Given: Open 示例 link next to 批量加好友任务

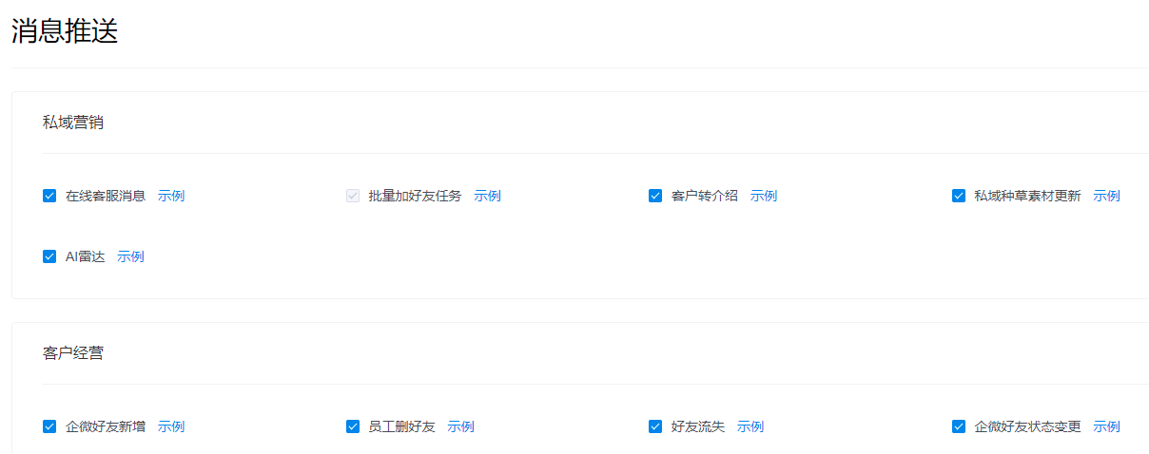Looking at the screenshot, I should click(487, 196).
